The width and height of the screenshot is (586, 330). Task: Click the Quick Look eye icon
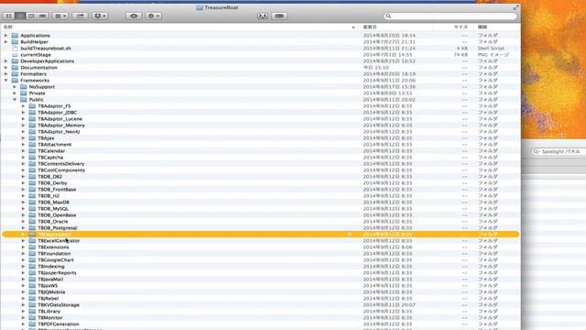tap(134, 16)
